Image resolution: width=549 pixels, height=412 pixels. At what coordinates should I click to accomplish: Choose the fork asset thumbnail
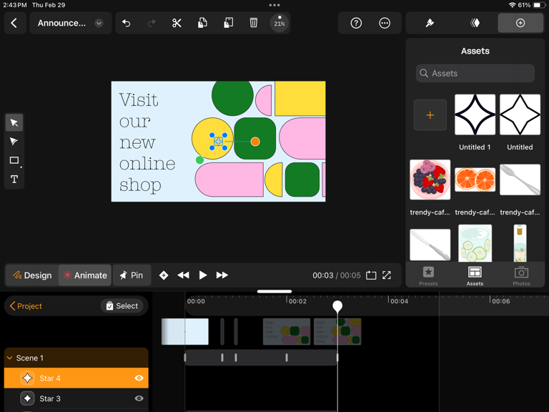[x=520, y=180]
